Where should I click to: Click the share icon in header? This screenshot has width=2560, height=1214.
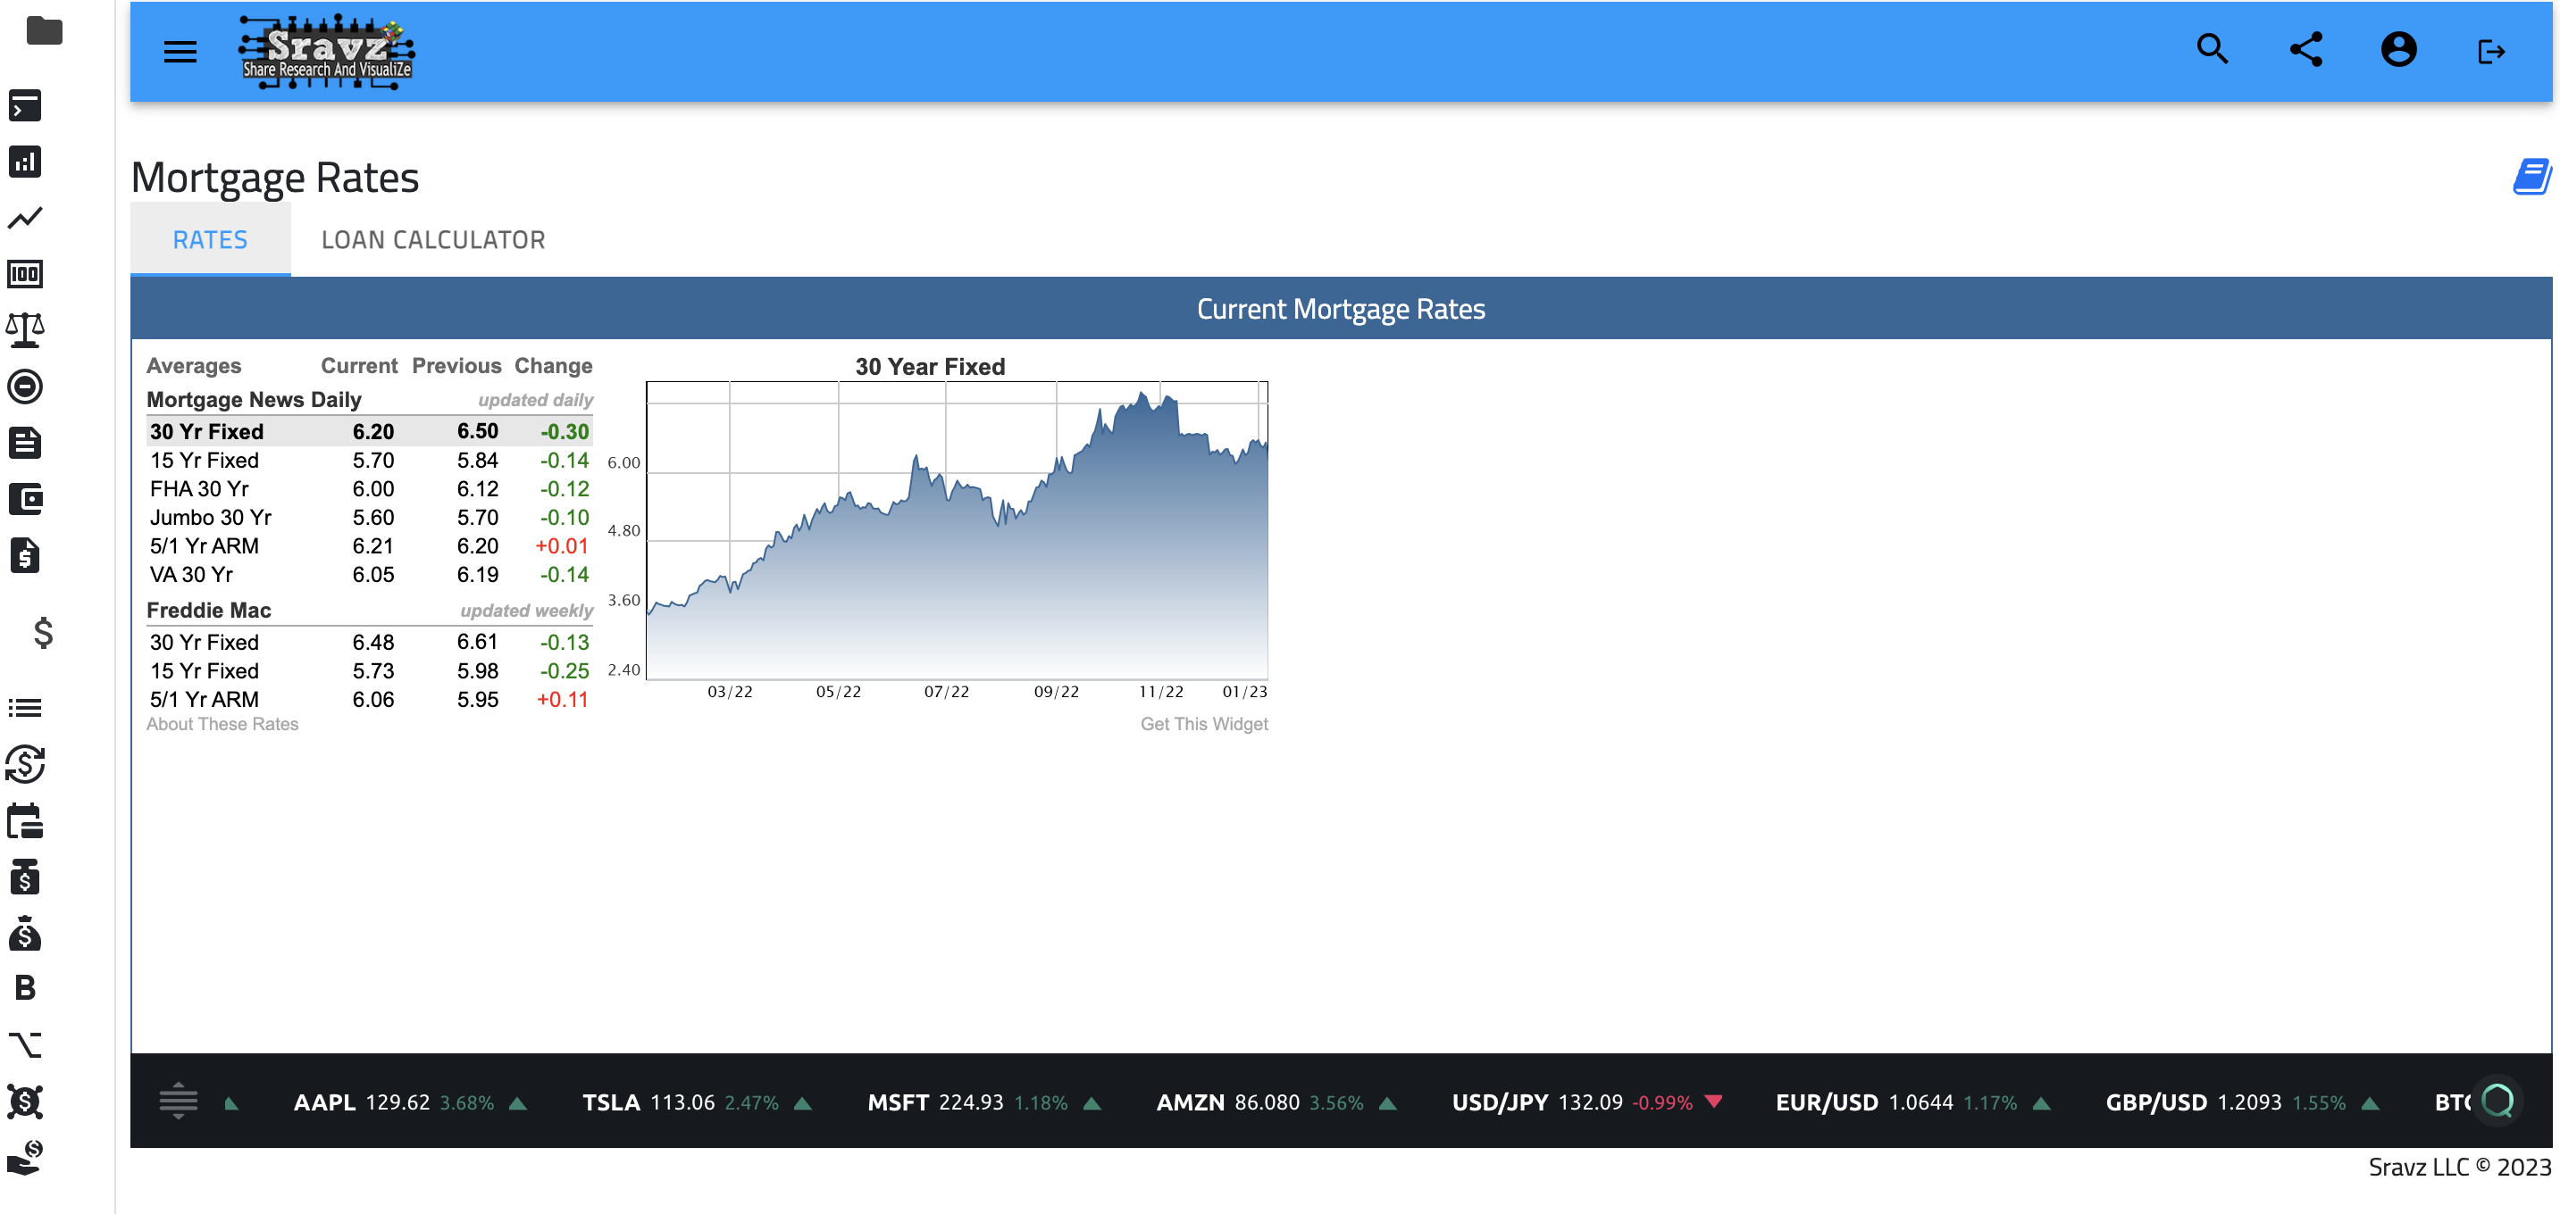tap(2305, 50)
